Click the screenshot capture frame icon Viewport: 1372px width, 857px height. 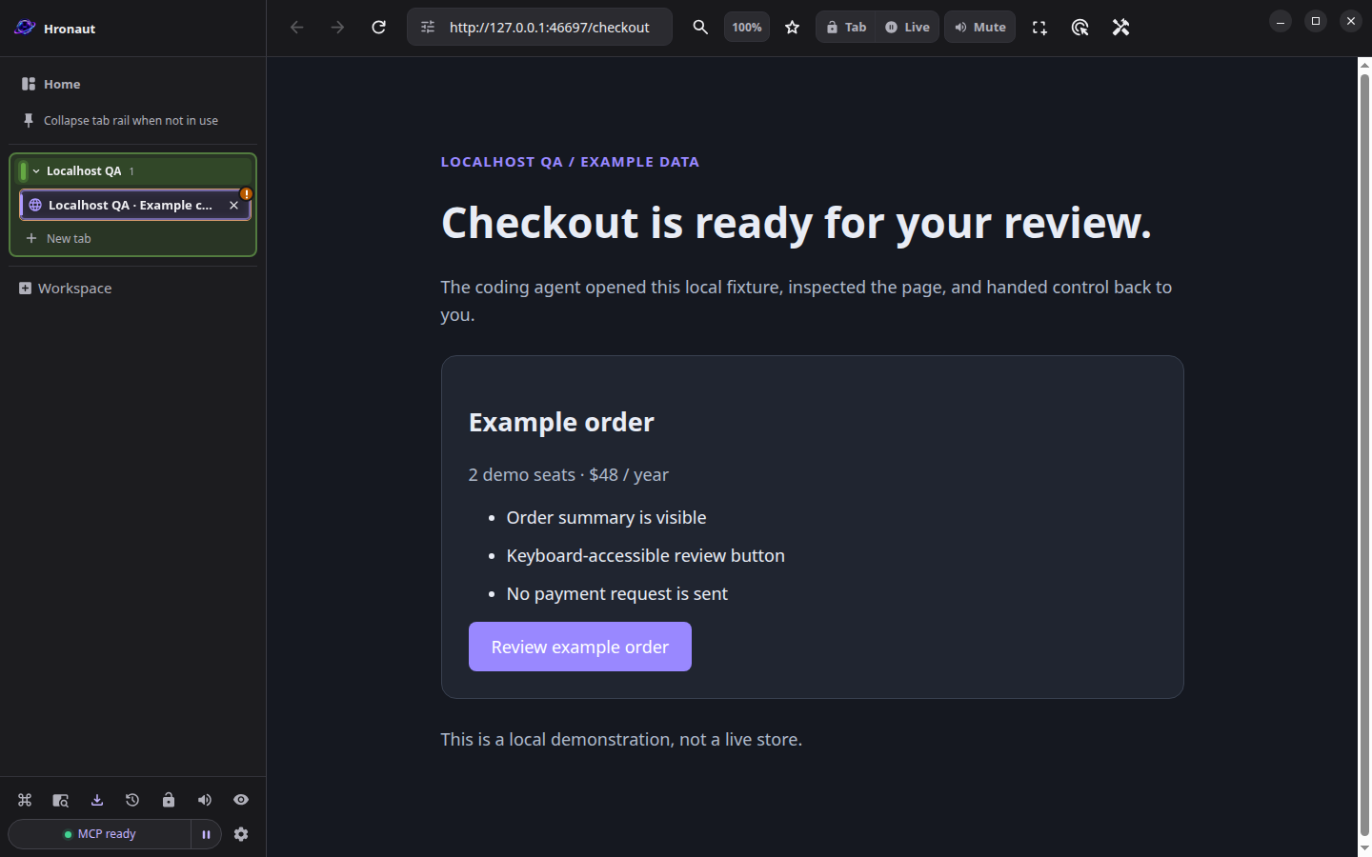point(1039,28)
